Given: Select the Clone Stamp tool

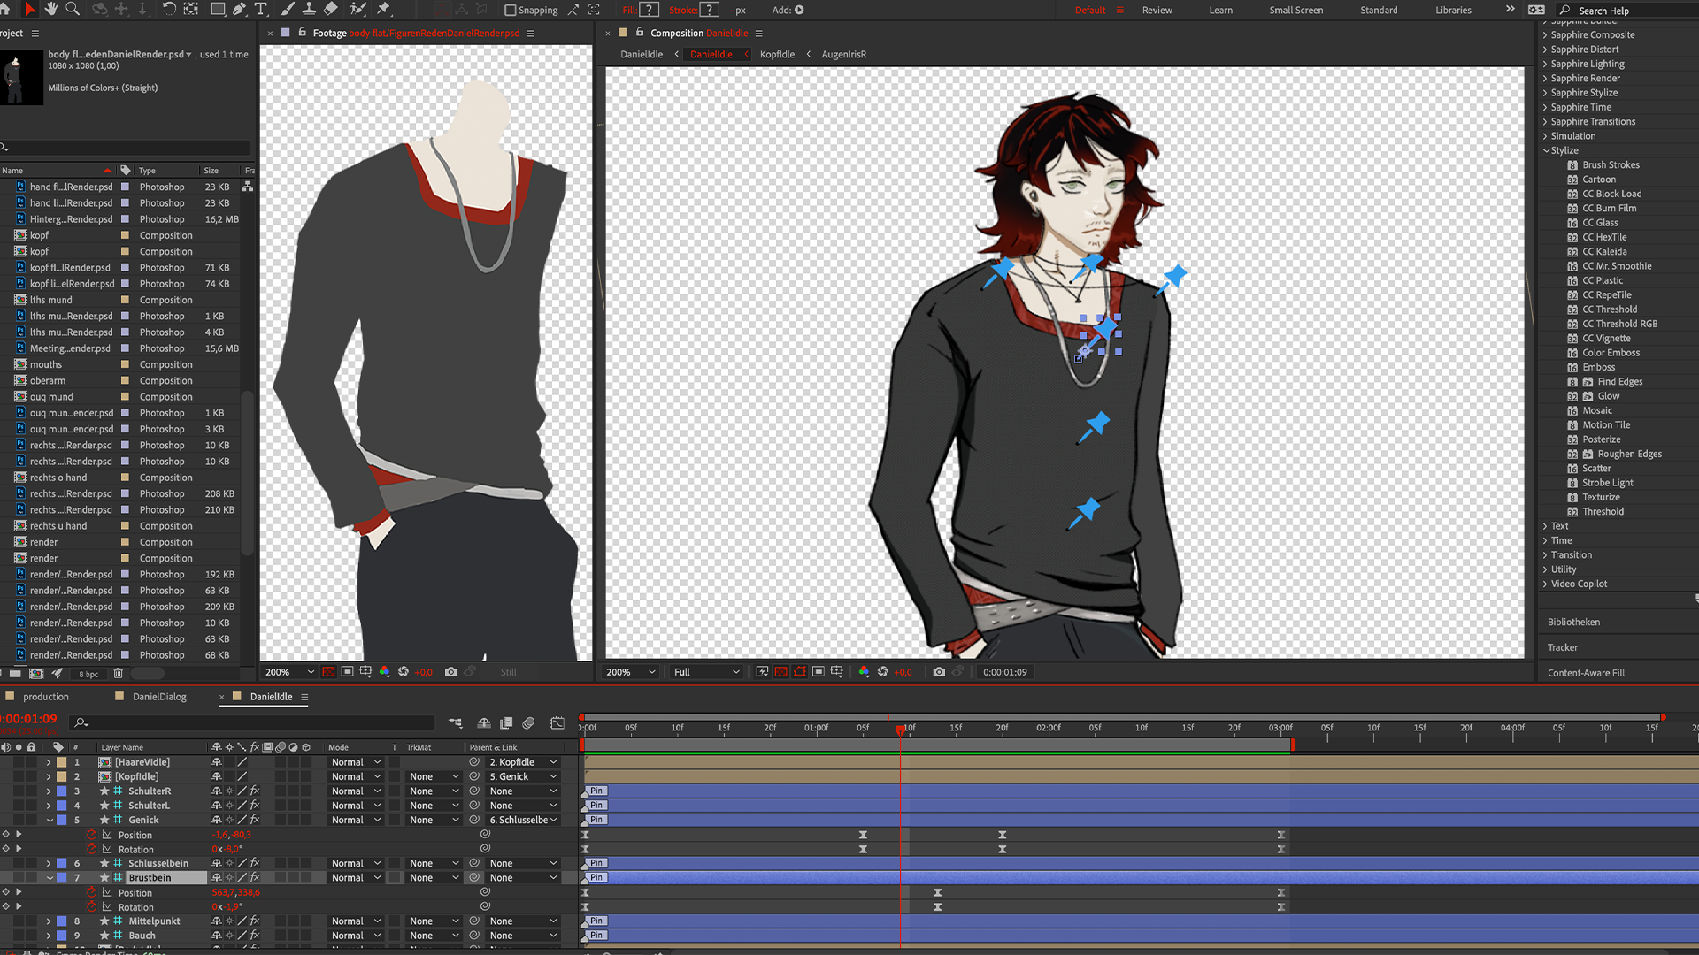Looking at the screenshot, I should click(x=309, y=9).
